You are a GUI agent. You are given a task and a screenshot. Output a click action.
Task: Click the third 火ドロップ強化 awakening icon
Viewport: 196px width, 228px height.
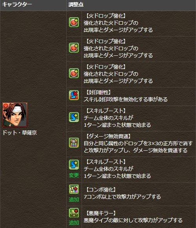tap(74, 73)
